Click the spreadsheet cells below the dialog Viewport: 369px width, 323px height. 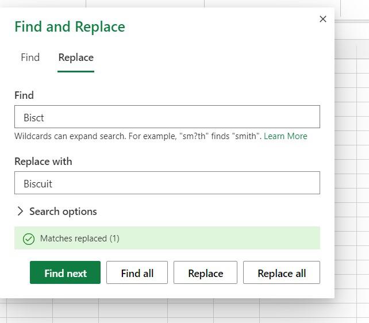pyautogui.click(x=172, y=311)
